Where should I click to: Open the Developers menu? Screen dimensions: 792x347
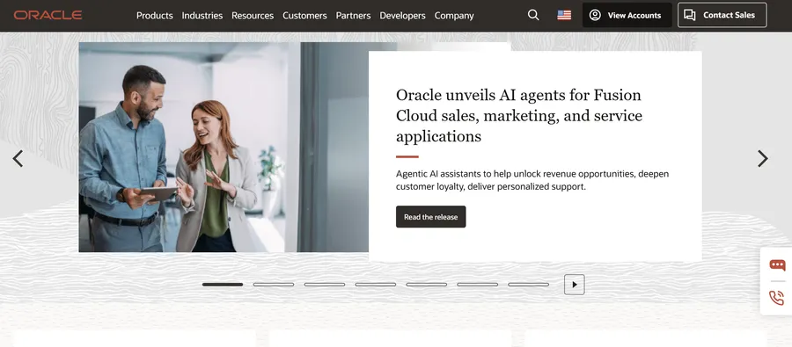pyautogui.click(x=402, y=16)
